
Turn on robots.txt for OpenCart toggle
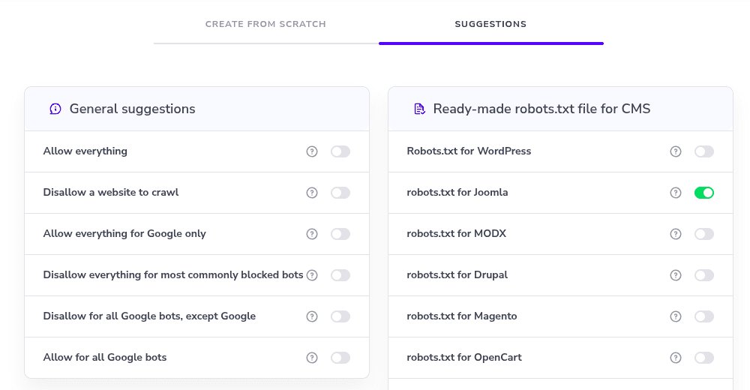coord(704,358)
